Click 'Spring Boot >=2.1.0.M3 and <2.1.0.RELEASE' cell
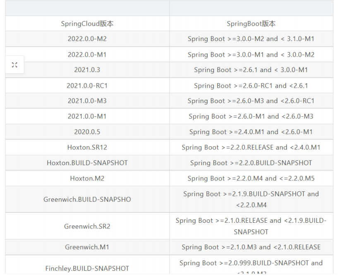 [x=251, y=247]
